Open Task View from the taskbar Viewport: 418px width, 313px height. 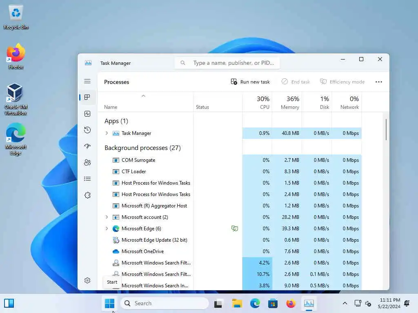pos(218,303)
